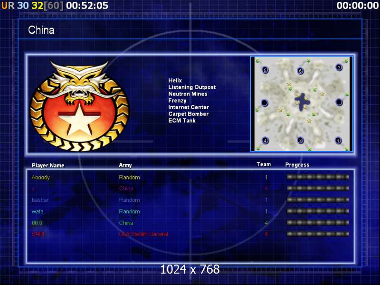Click Aboody's loading progress bar
380x285 pixels.
click(x=318, y=177)
